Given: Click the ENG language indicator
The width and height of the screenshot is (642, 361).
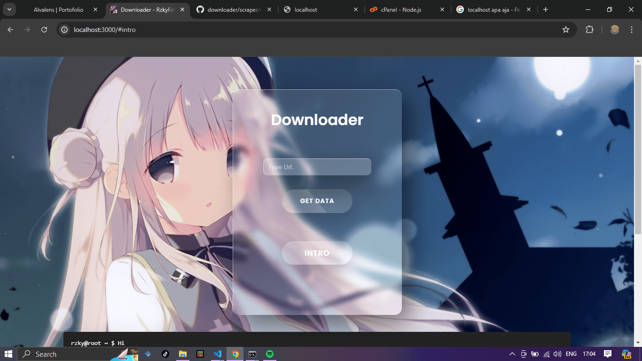Looking at the screenshot, I should (571, 354).
